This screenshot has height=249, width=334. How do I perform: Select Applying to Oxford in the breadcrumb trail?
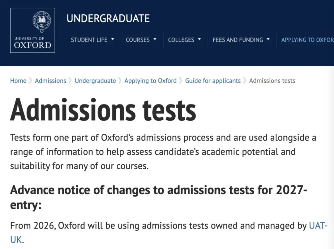point(150,81)
